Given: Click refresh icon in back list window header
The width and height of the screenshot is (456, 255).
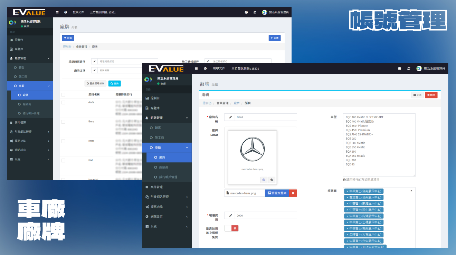Looking at the screenshot, I should coord(255,12).
